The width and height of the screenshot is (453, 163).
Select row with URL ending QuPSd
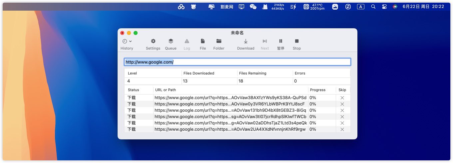(x=237, y=98)
